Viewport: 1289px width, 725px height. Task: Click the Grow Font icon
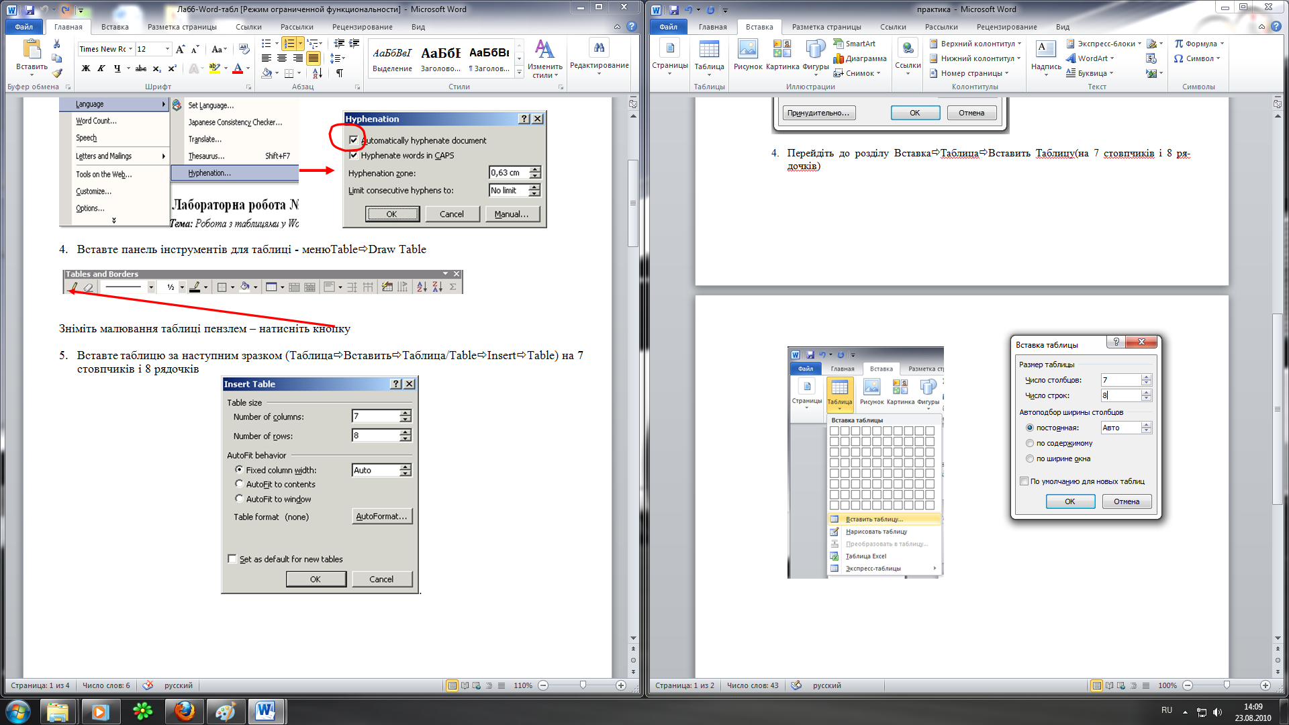(180, 49)
